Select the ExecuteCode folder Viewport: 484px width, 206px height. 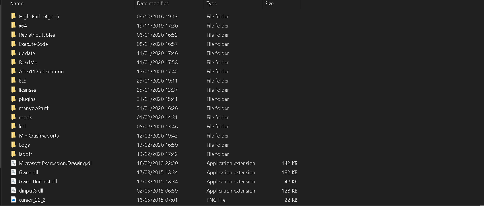tap(33, 44)
